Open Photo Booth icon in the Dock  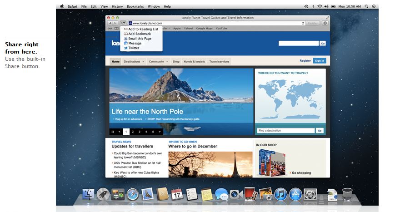click(x=251, y=194)
